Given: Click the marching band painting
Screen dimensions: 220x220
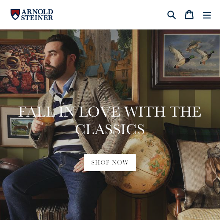Looking at the screenshot, I should (22, 68).
